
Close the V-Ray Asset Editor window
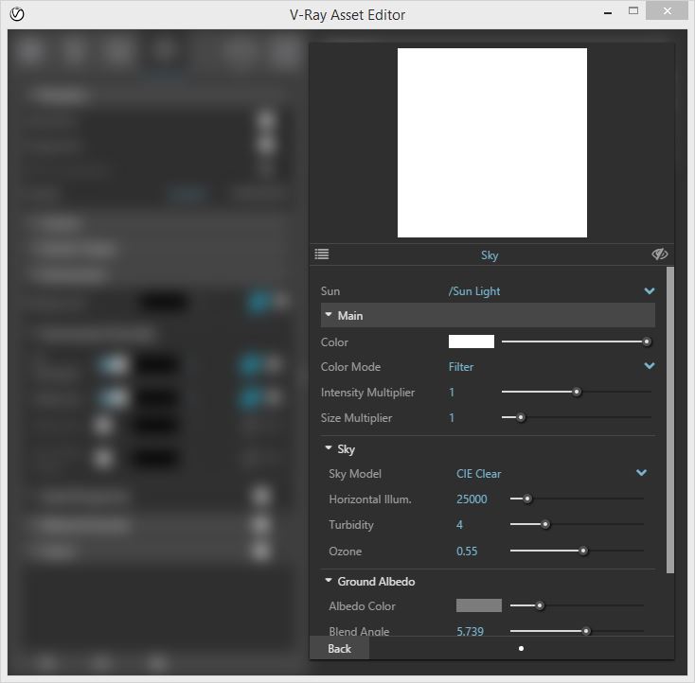(667, 10)
